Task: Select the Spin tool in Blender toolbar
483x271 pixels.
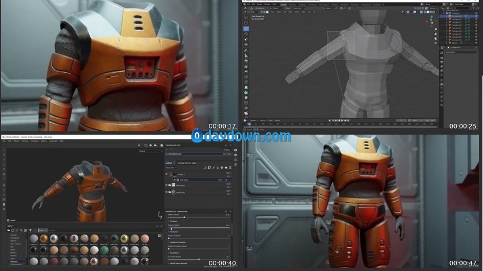Action: (x=246, y=92)
